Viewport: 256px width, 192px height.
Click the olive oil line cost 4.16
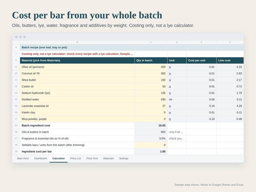click(x=230, y=67)
